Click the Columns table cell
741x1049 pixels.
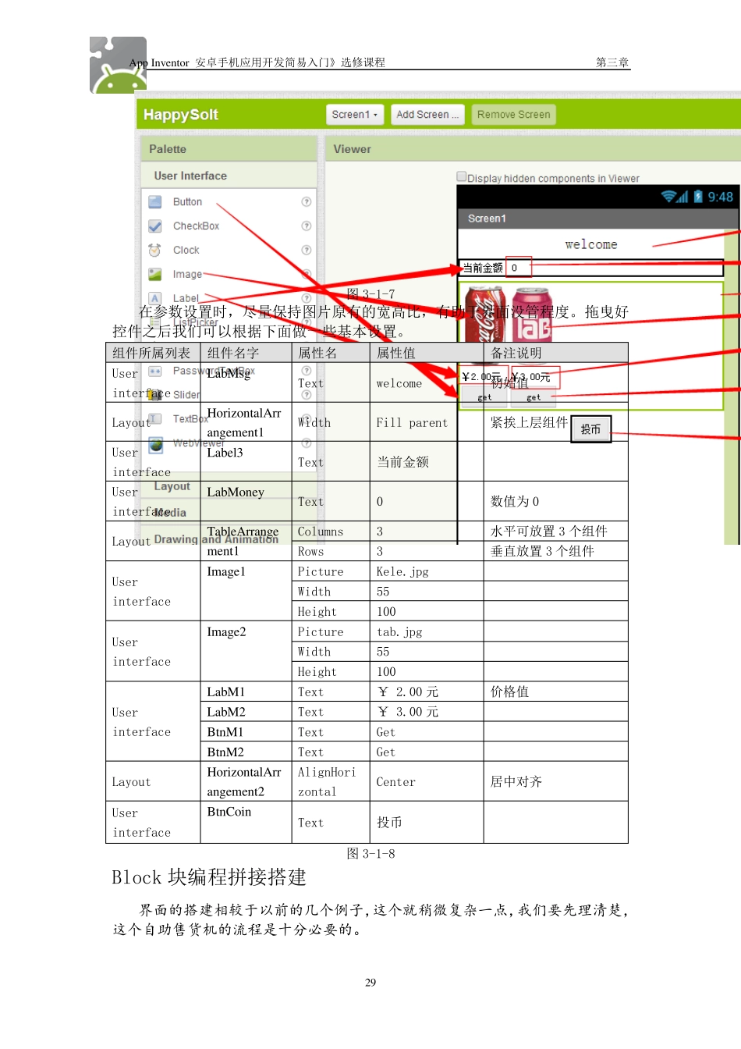click(x=331, y=532)
